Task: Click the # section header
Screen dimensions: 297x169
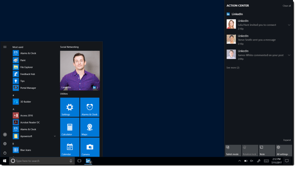Action: point(13,96)
